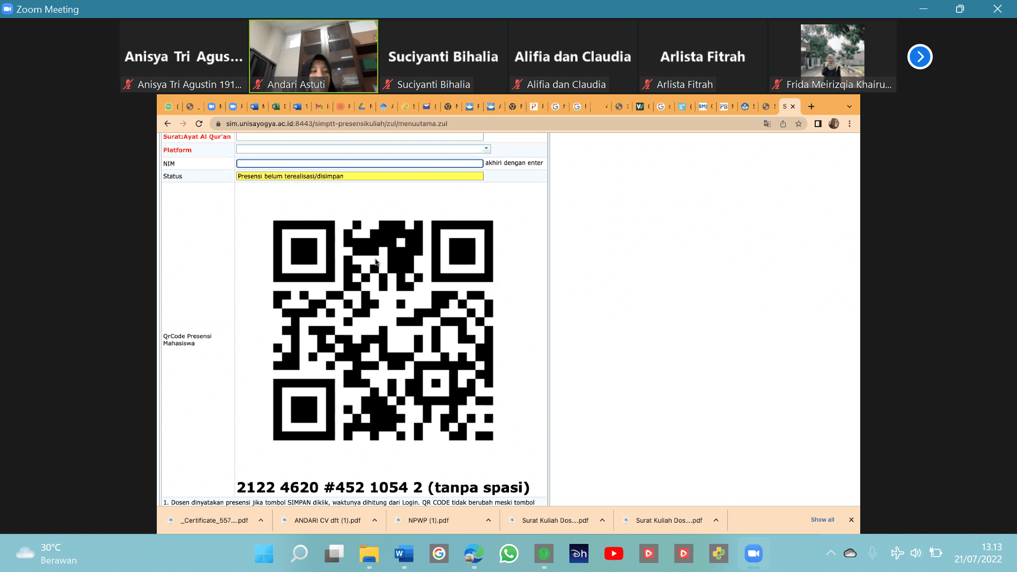Show next participants with the arrow button

(920, 57)
